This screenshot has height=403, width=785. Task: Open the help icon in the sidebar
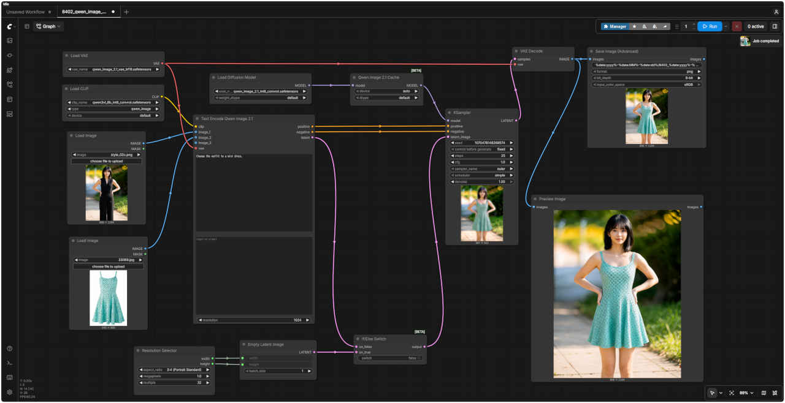[x=10, y=348]
